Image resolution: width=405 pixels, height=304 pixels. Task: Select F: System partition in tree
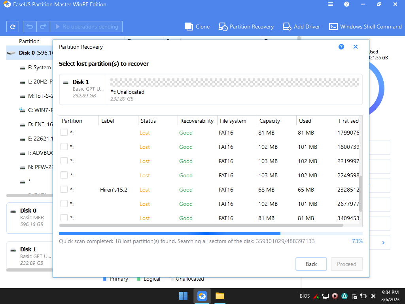point(36,67)
